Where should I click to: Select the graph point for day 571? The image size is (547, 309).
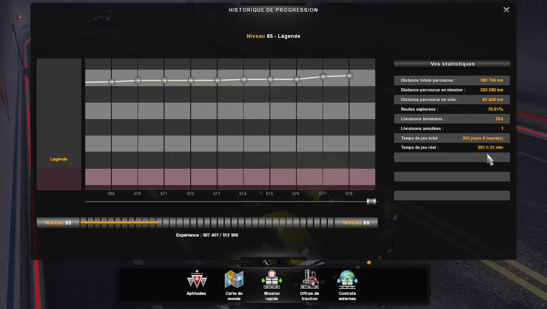tap(165, 80)
